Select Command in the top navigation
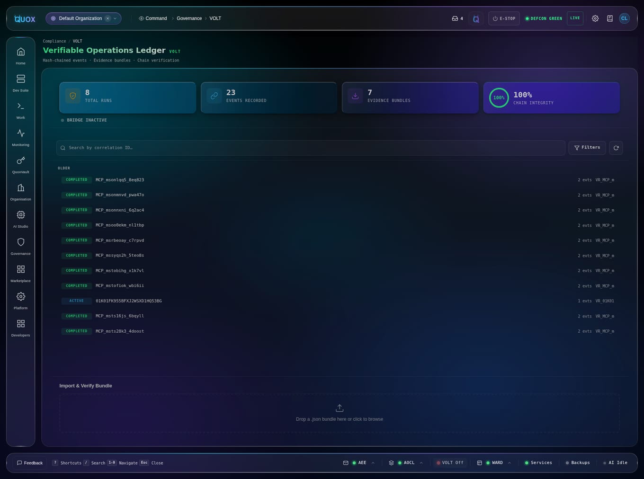 pyautogui.click(x=152, y=18)
